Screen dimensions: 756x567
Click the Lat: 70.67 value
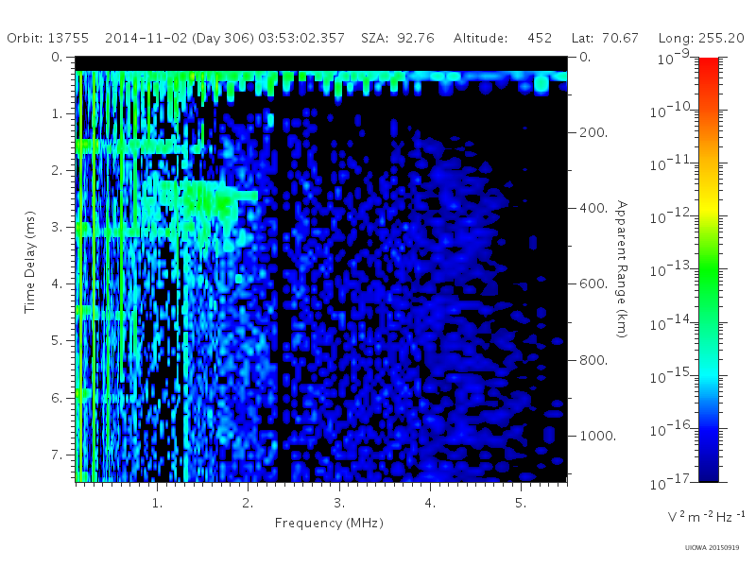pyautogui.click(x=605, y=38)
